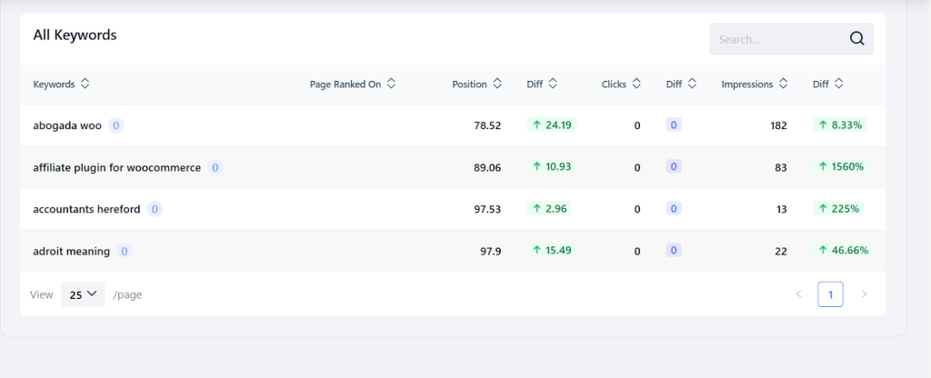Click the 0 badge beside adroit meaning
The width and height of the screenshot is (931, 378).
click(x=124, y=252)
